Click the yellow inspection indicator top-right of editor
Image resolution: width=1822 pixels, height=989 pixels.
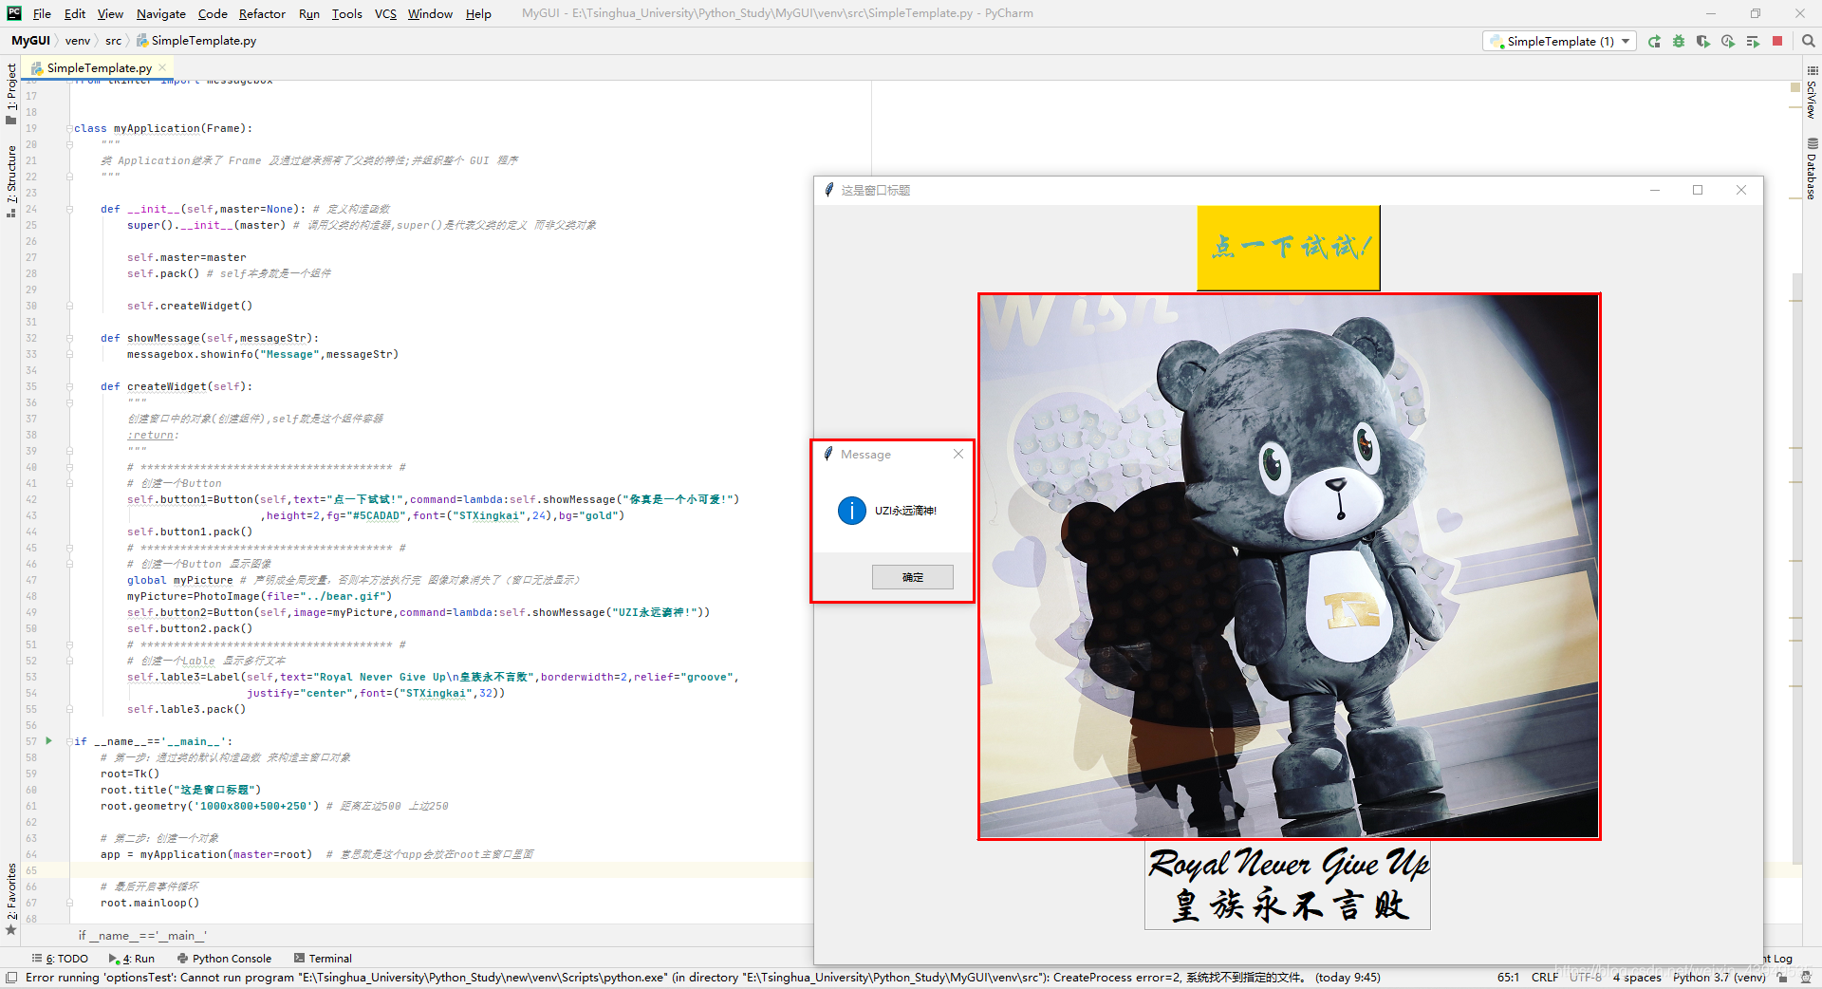coord(1794,87)
